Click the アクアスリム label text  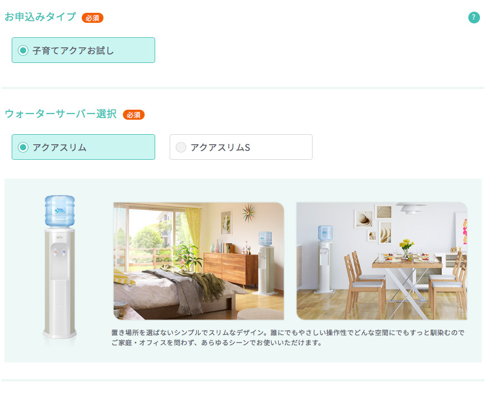60,148
